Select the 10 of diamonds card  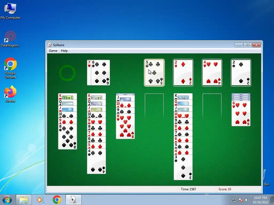click(x=125, y=104)
